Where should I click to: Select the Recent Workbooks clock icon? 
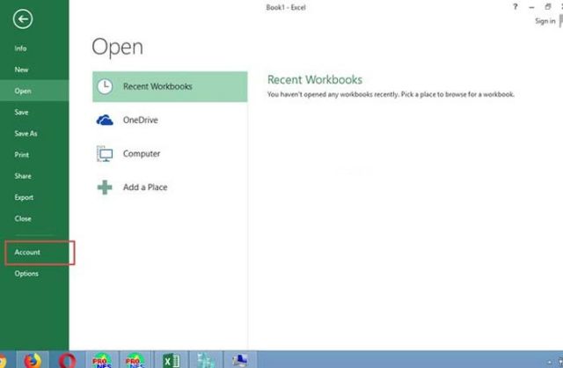tap(105, 86)
